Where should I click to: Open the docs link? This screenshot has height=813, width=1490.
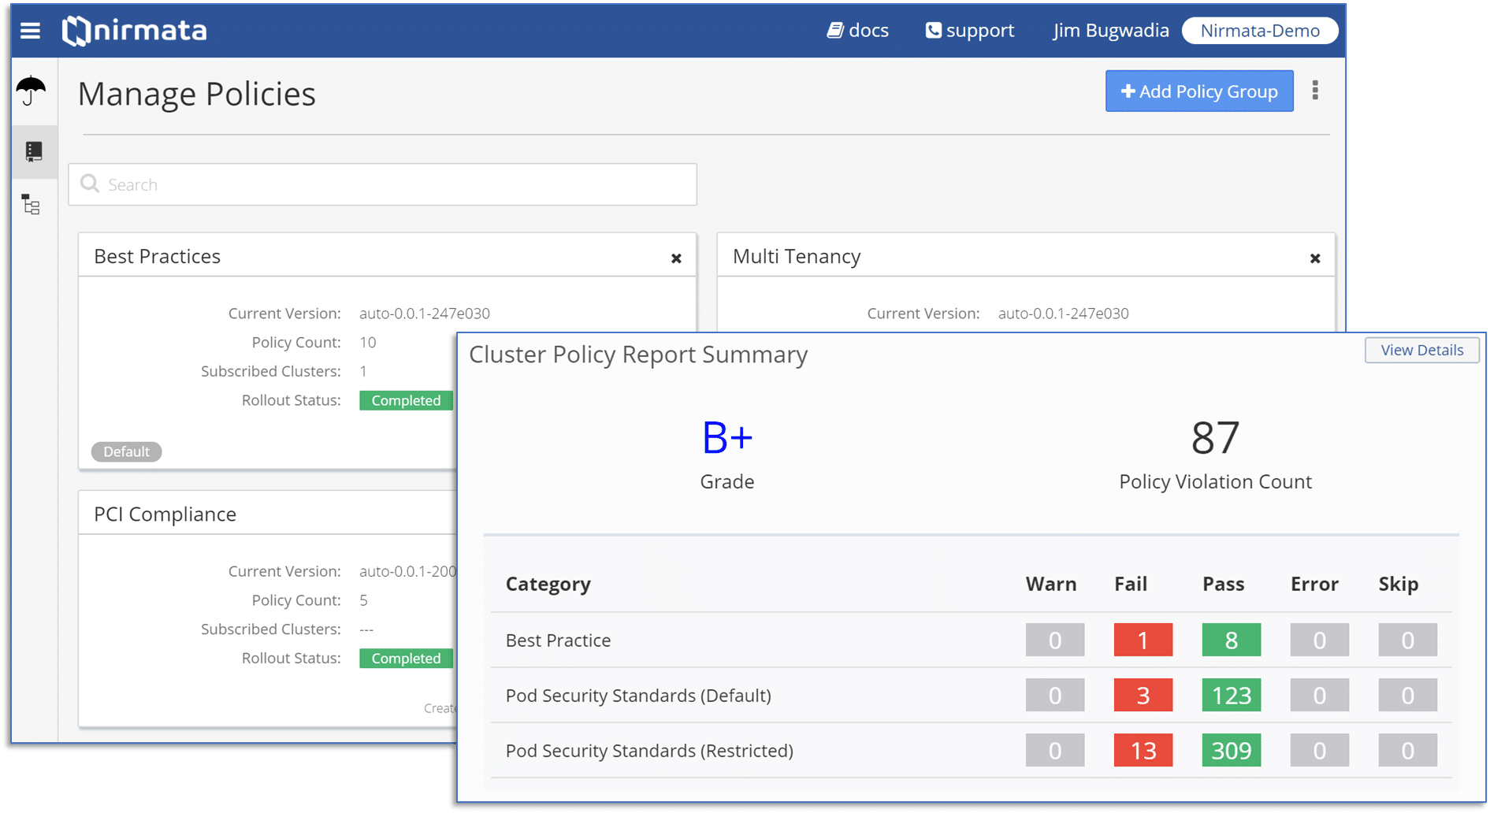(x=857, y=31)
